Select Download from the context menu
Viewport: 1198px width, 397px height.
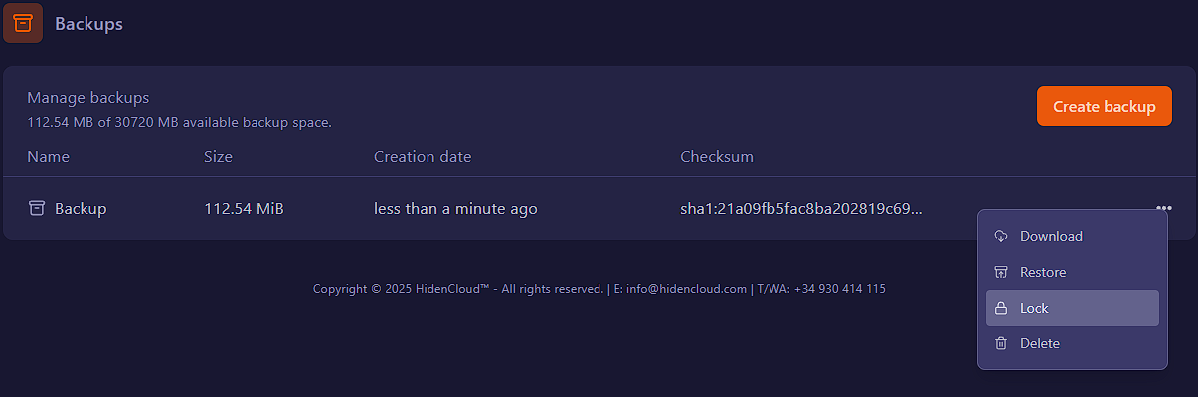click(x=1051, y=236)
